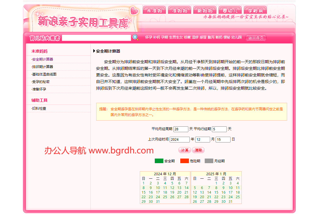Open the 学龄前 section
The width and height of the screenshot is (325, 216).
click(x=255, y=9)
